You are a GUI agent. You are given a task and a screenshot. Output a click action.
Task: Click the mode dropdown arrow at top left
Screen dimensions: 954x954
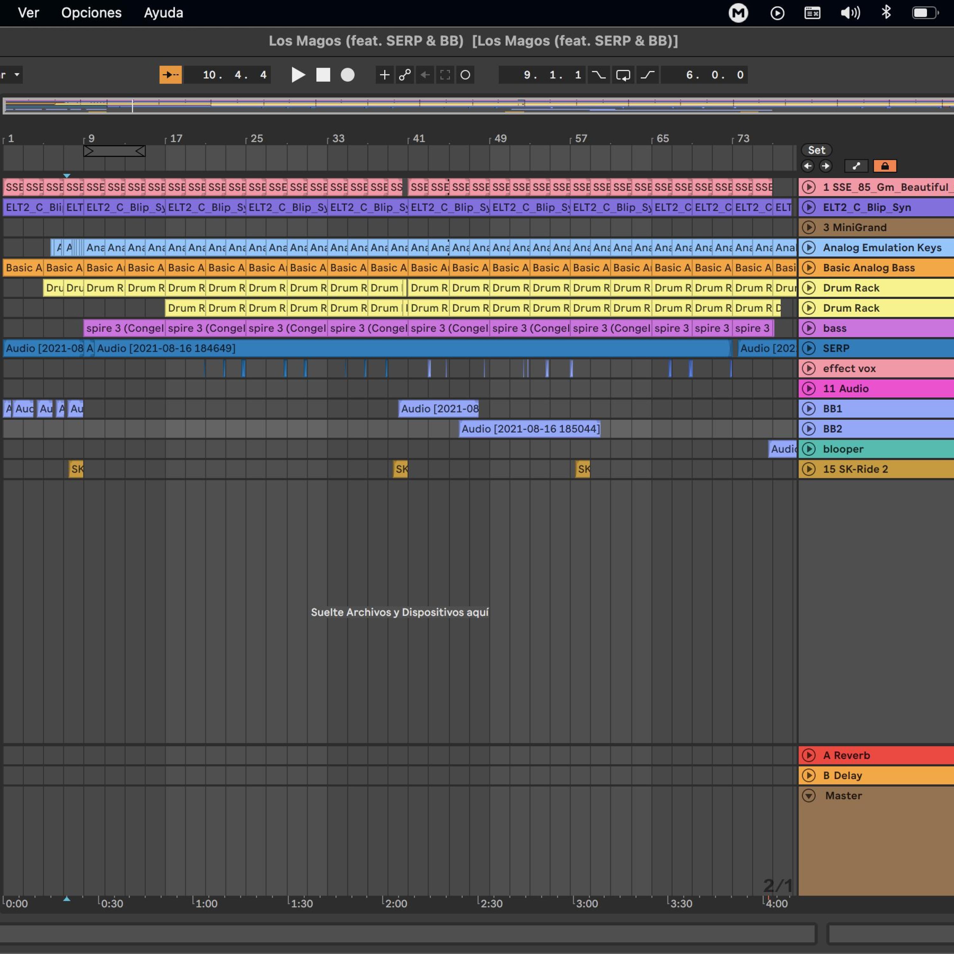[17, 74]
